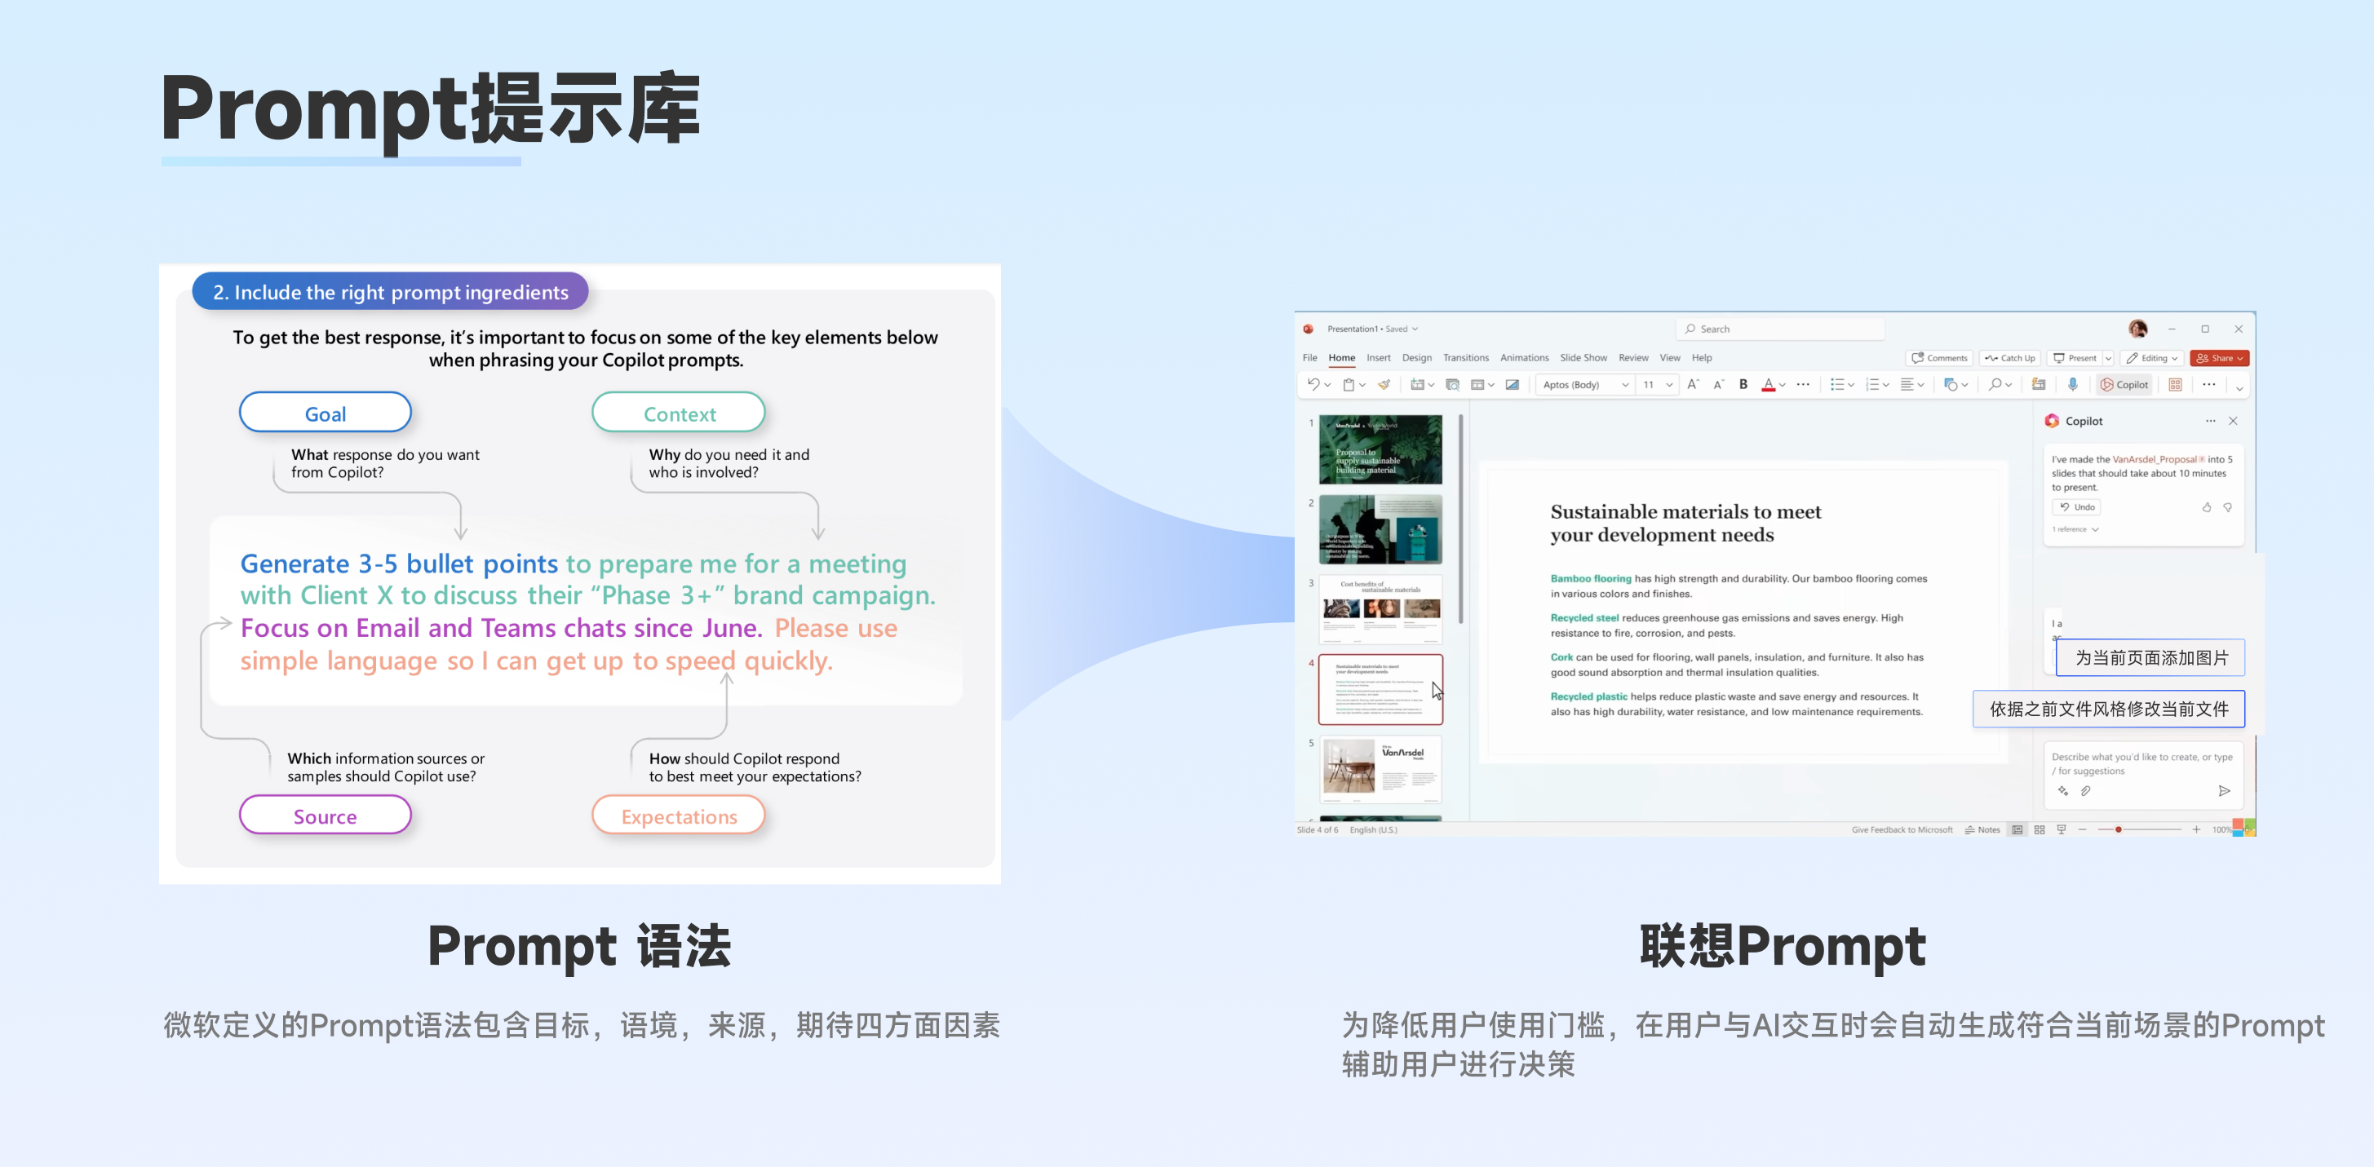Select the Format Painter brush icon
The height and width of the screenshot is (1167, 2374).
1384,384
